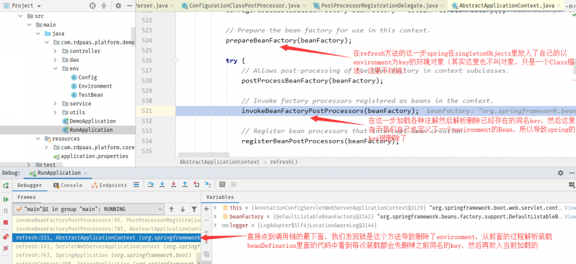Open evaluate expression calculator

tap(222, 184)
